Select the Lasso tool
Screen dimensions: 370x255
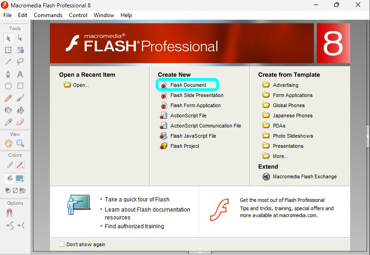pyautogui.click(x=20, y=61)
